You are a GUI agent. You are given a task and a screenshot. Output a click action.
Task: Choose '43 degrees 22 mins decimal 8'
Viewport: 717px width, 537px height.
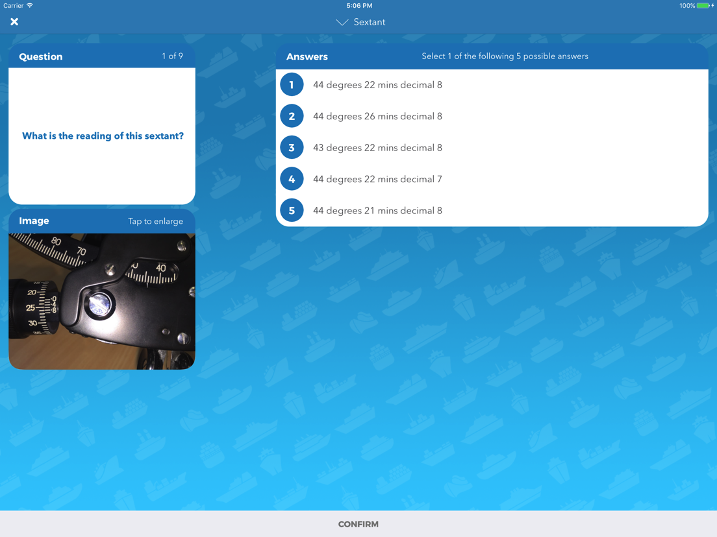tap(377, 148)
